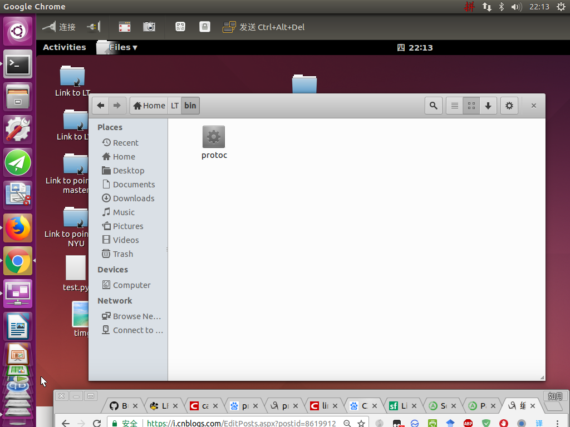This screenshot has height=427, width=570.
Task: Launch Firefox from the launcher
Action: pyautogui.click(x=17, y=227)
